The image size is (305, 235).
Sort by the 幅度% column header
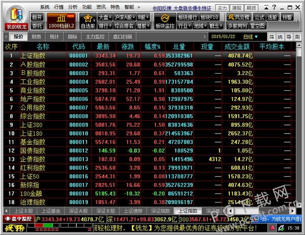pos(152,47)
